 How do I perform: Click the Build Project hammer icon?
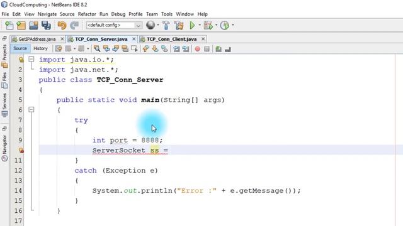pyautogui.click(x=166, y=25)
